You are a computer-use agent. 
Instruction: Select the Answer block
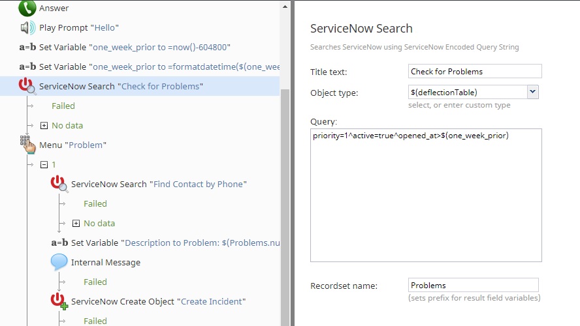click(x=54, y=8)
